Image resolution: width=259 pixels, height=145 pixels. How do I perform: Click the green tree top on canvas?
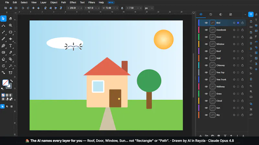(149, 81)
